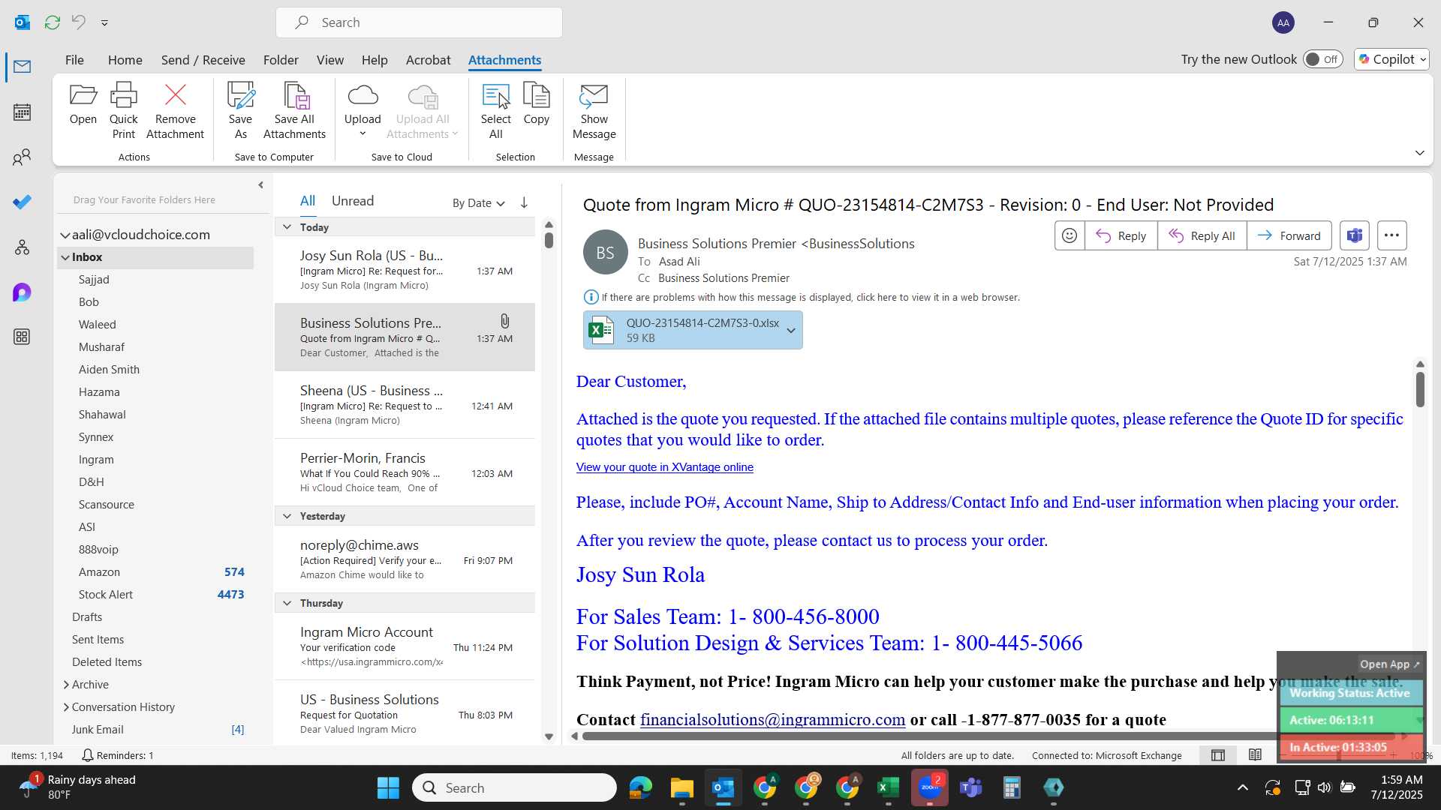1441x810 pixels.
Task: Open the account avatar AA
Action: click(1283, 22)
